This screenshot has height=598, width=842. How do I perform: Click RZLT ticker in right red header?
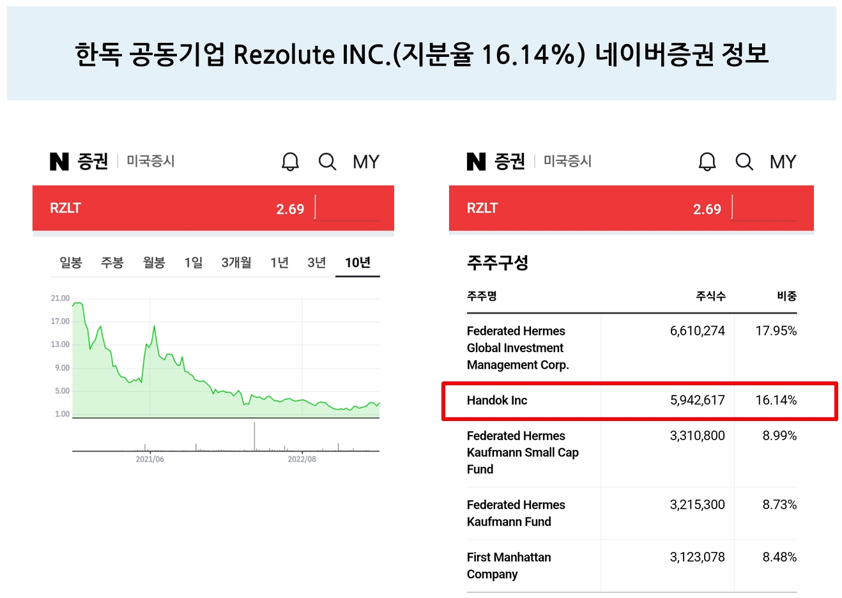pyautogui.click(x=482, y=208)
